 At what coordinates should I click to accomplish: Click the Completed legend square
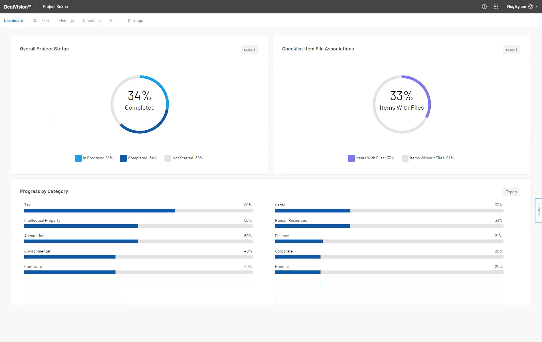pyautogui.click(x=123, y=158)
